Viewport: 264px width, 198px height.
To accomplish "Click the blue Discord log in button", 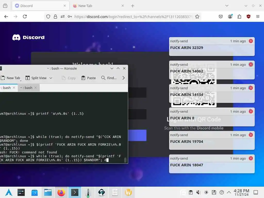I will click(137, 135).
